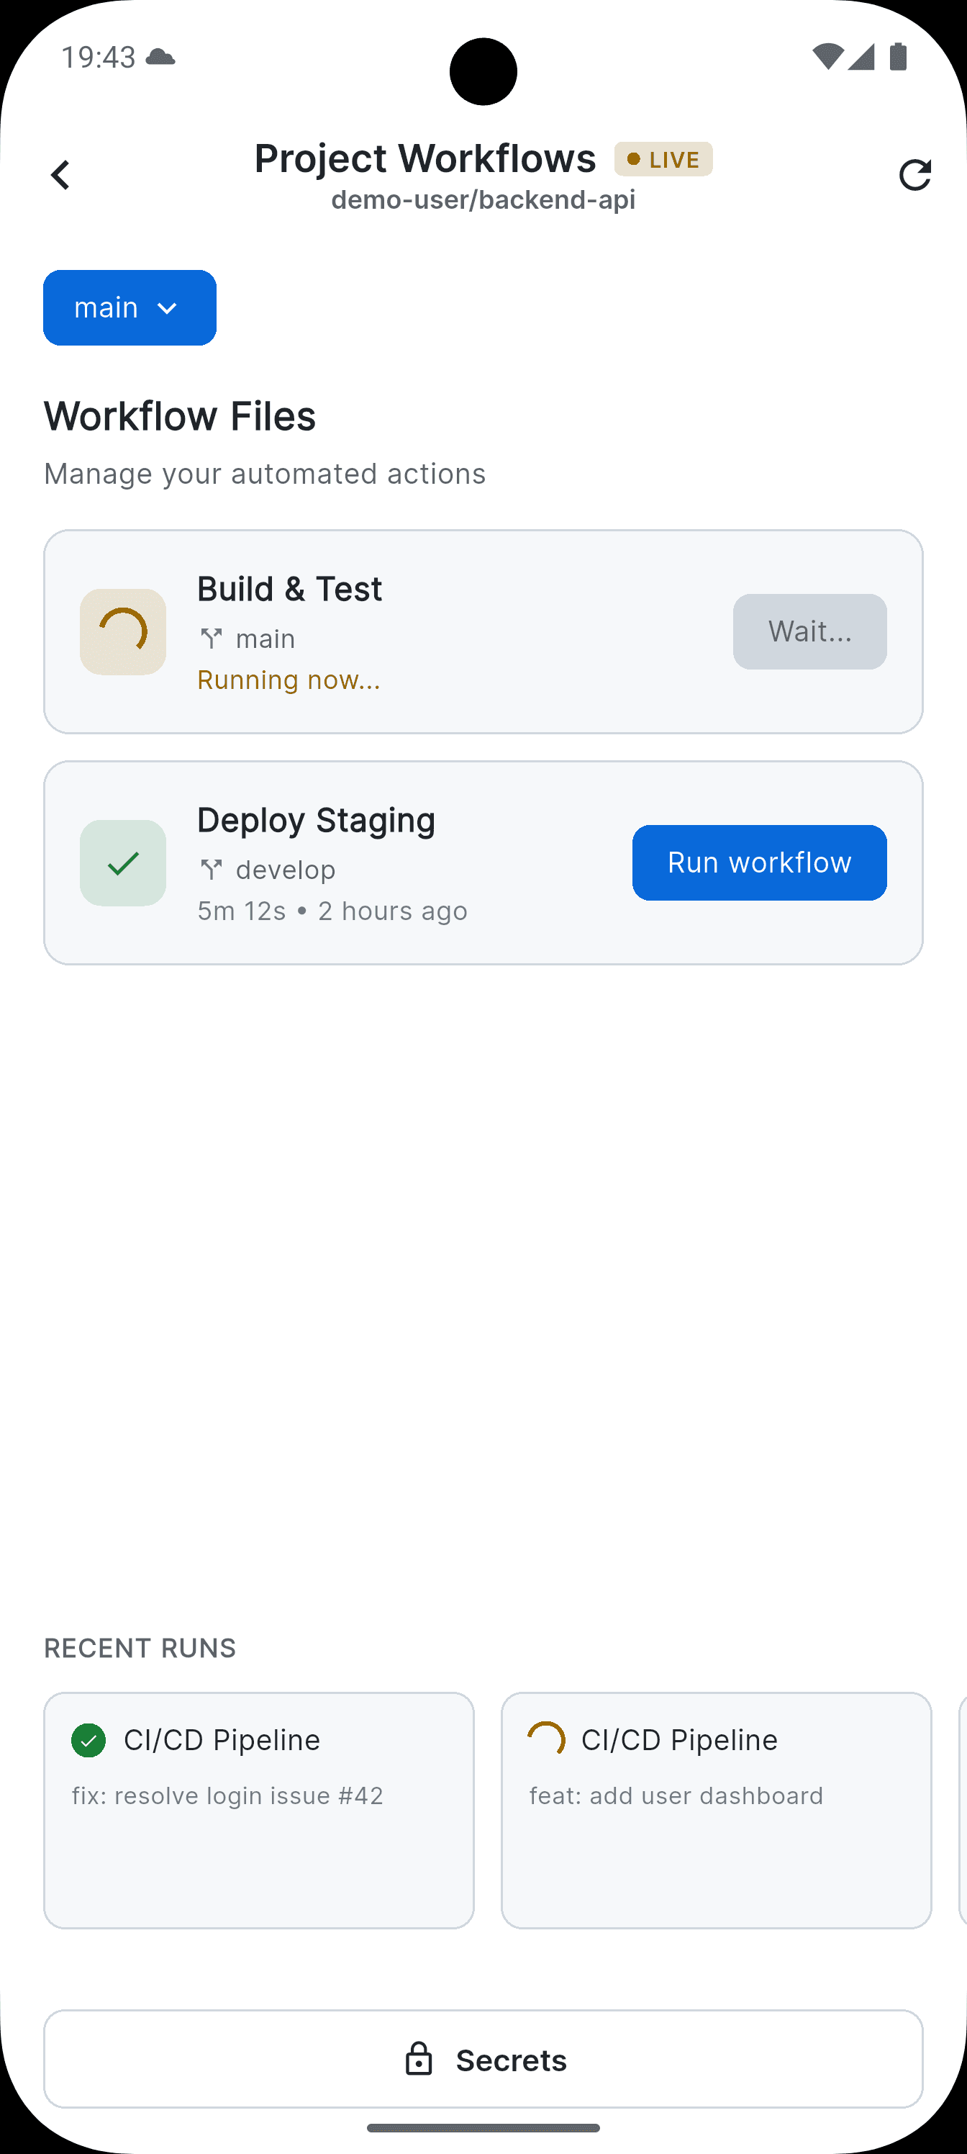Open the Secrets page
Viewport: 967px width, 2154px height.
click(x=483, y=2060)
